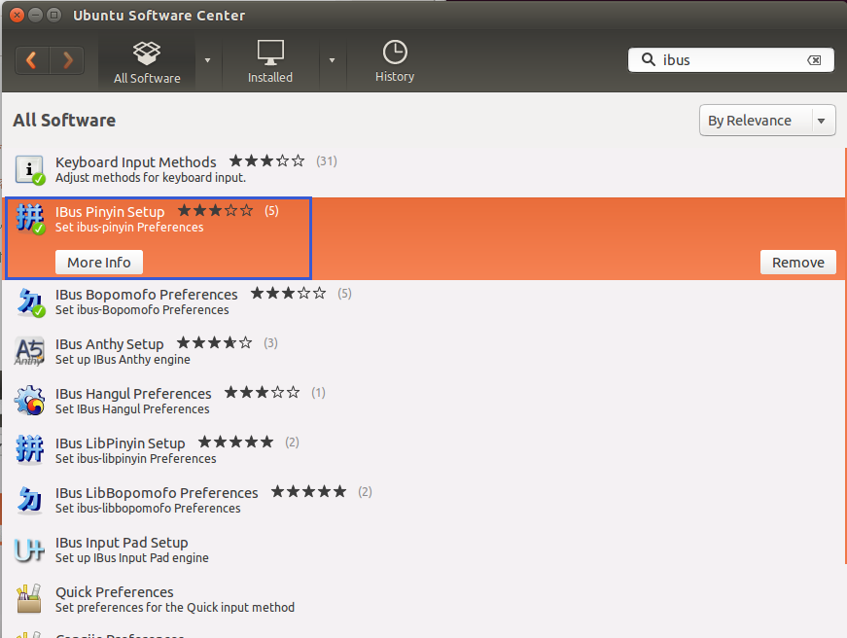This screenshot has height=638, width=847.
Task: Select the Keyboard Input Methods entry title
Action: click(x=135, y=162)
